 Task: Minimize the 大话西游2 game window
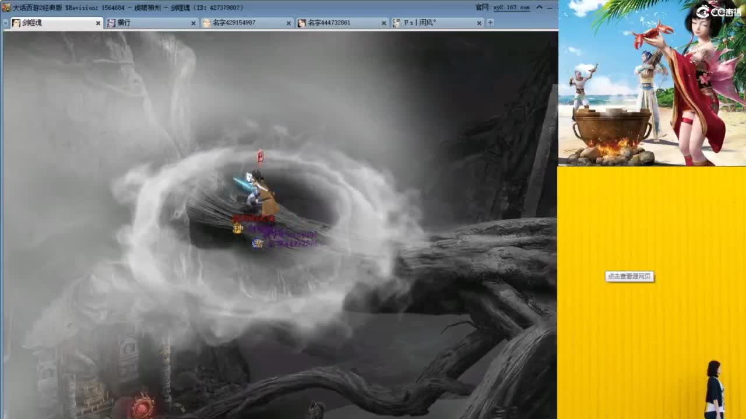pos(551,8)
